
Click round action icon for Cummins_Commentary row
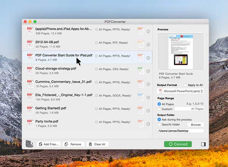coord(148,84)
